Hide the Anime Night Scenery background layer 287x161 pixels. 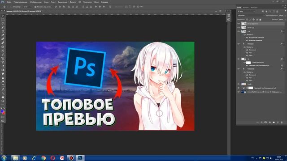point(239,92)
